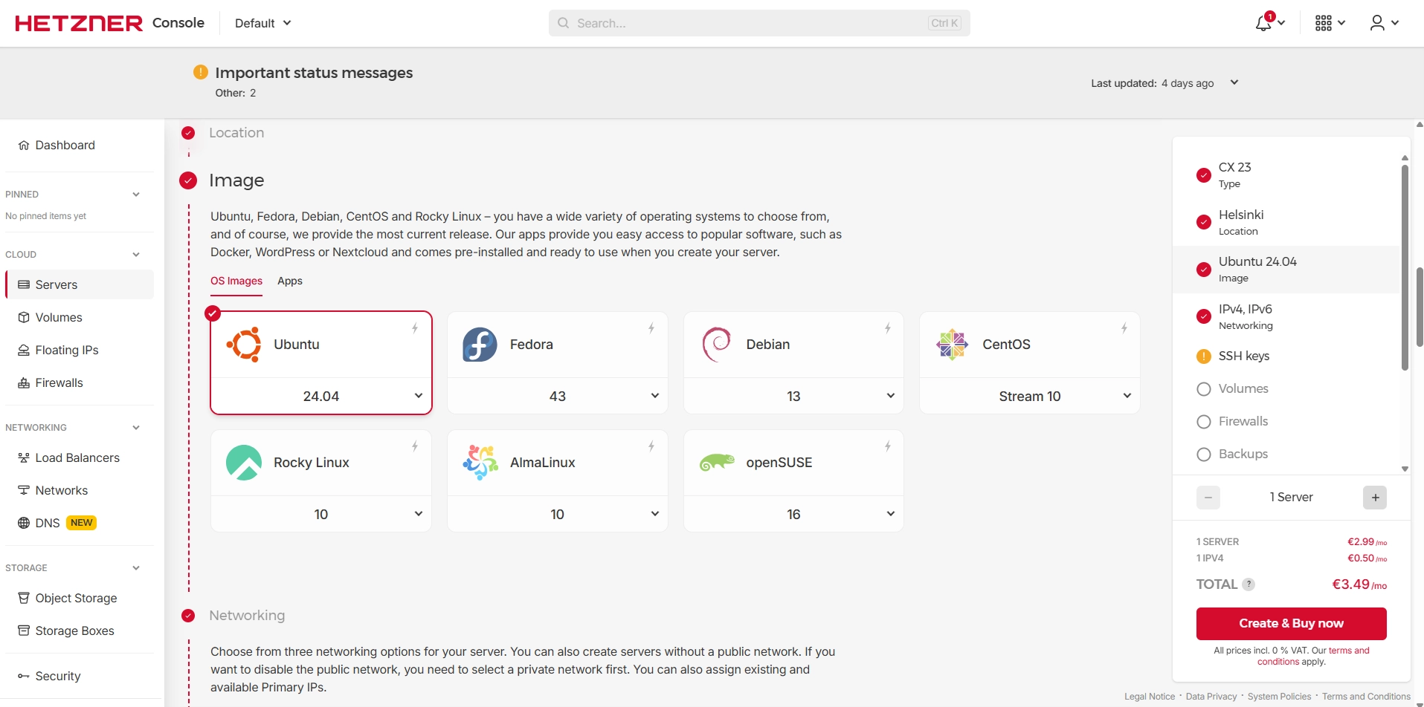Switch to the Apps tab
Image resolution: width=1424 pixels, height=707 pixels.
coord(290,281)
